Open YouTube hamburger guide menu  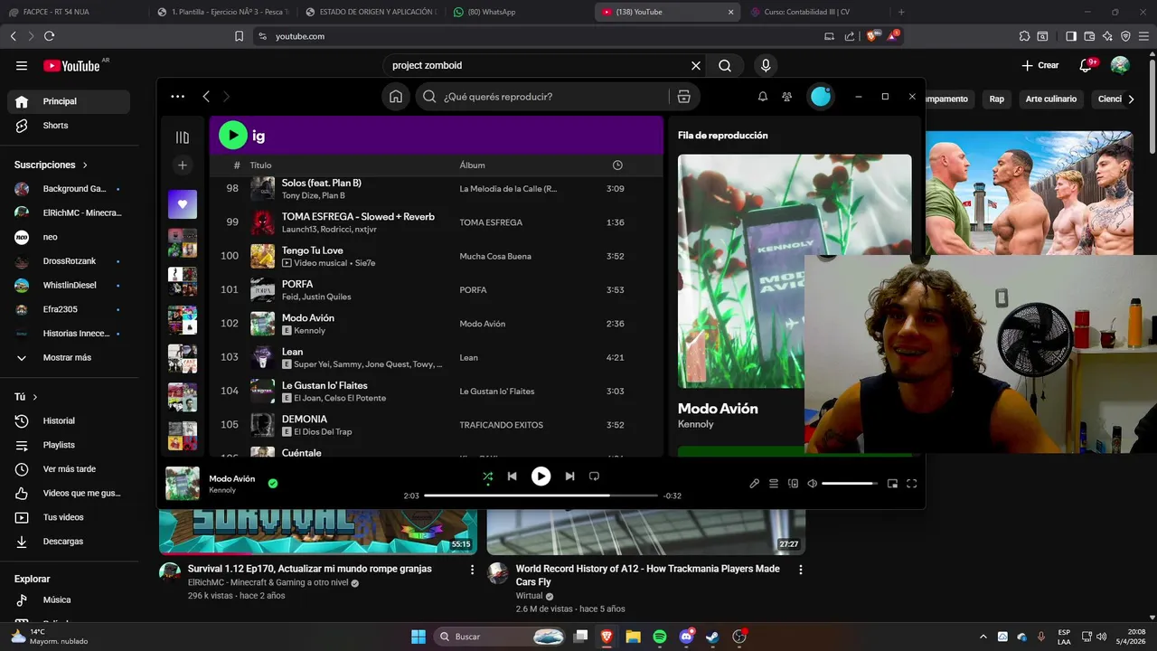[x=22, y=65]
